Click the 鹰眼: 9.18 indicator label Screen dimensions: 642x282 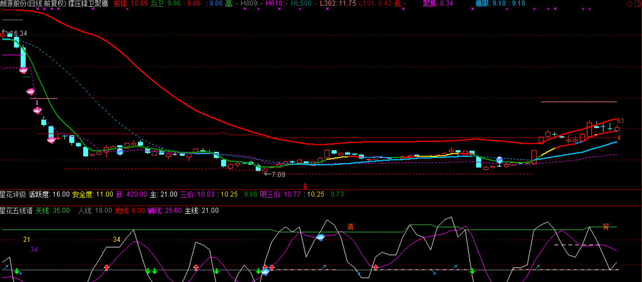(490, 4)
